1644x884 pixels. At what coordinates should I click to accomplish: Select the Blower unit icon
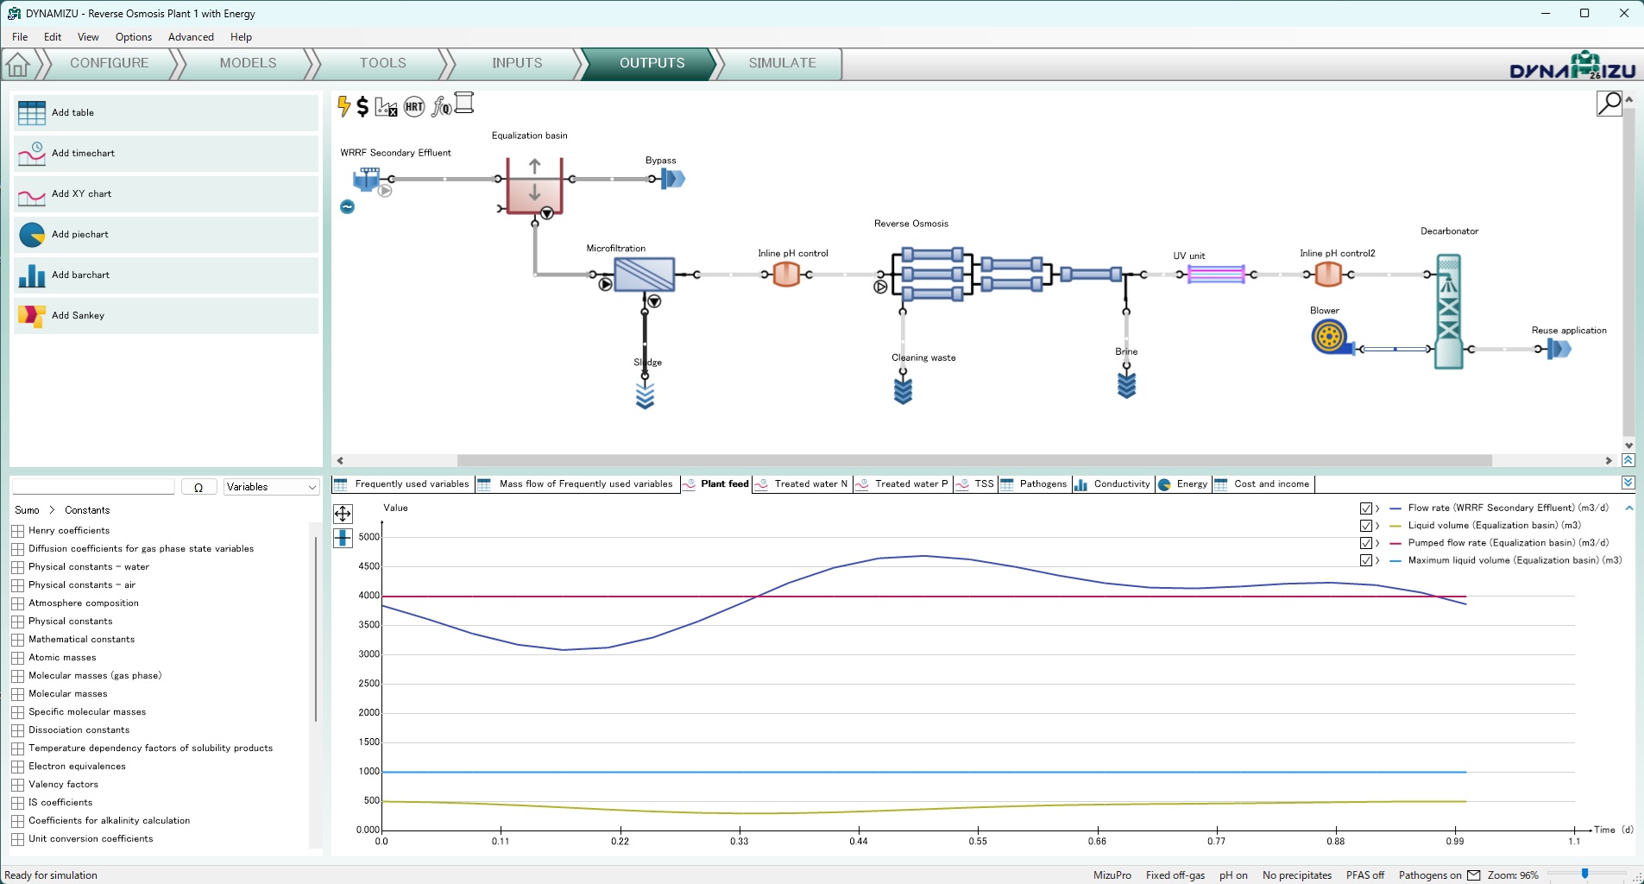tap(1330, 337)
